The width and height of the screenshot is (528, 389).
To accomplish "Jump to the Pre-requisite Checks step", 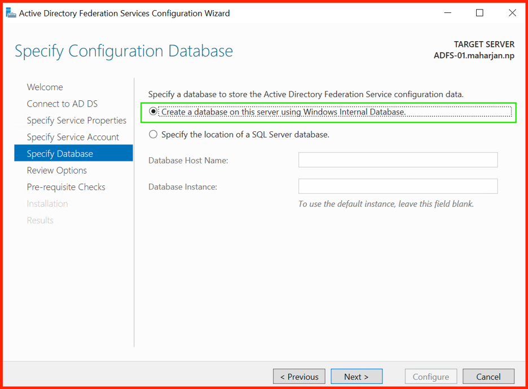I will (x=66, y=187).
